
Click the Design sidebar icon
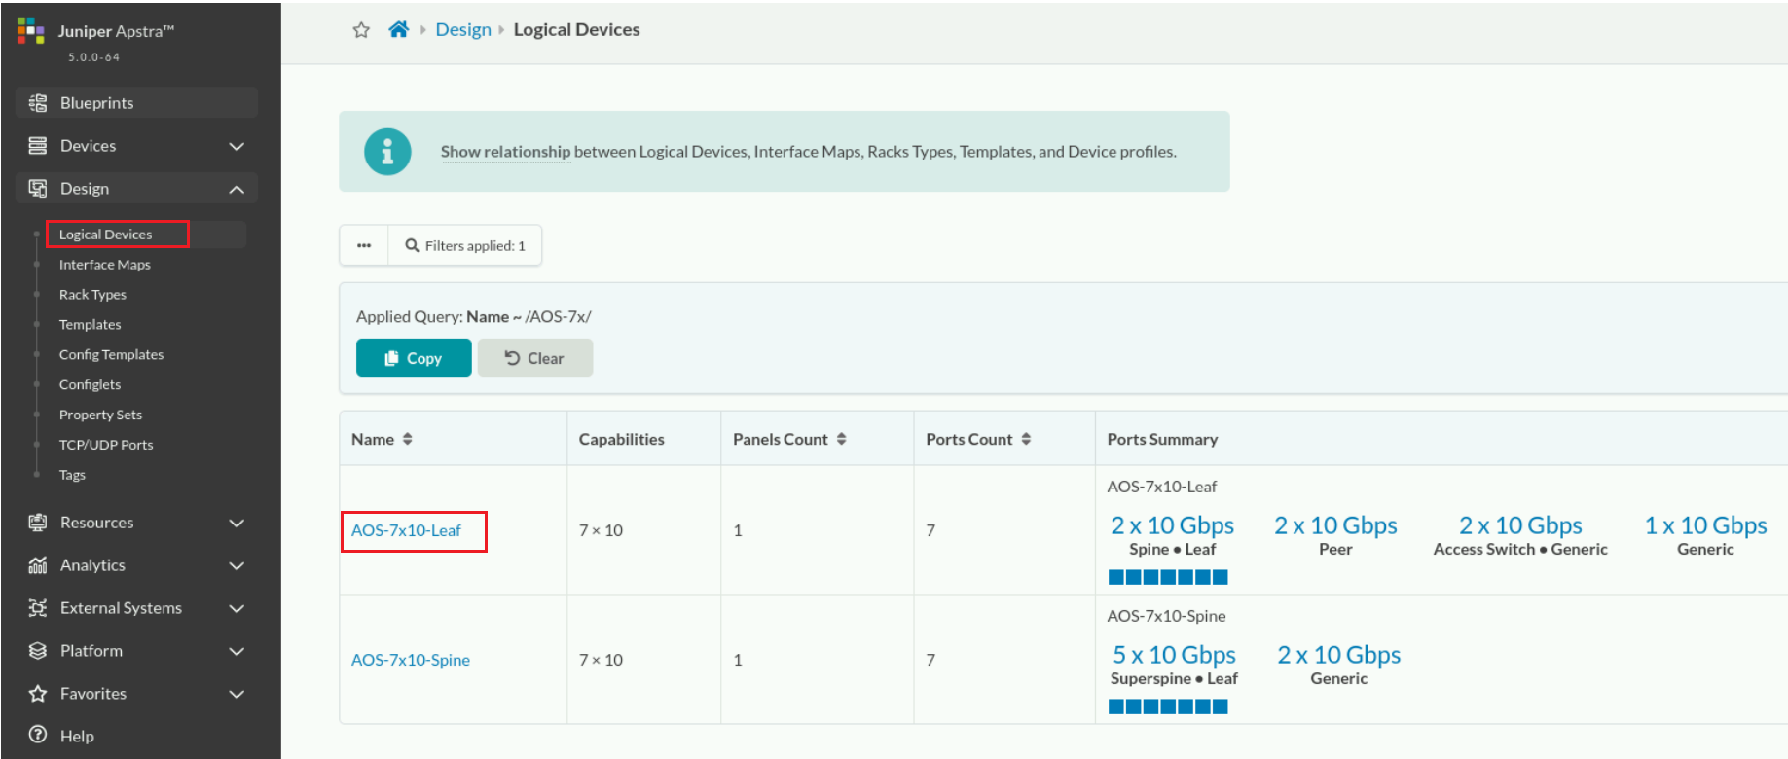38,189
